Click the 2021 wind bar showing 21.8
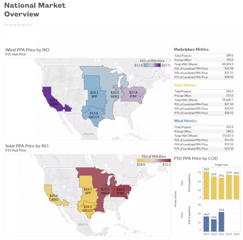Image resolution: width=243 pixels, height=240 pixels. (x=221, y=222)
